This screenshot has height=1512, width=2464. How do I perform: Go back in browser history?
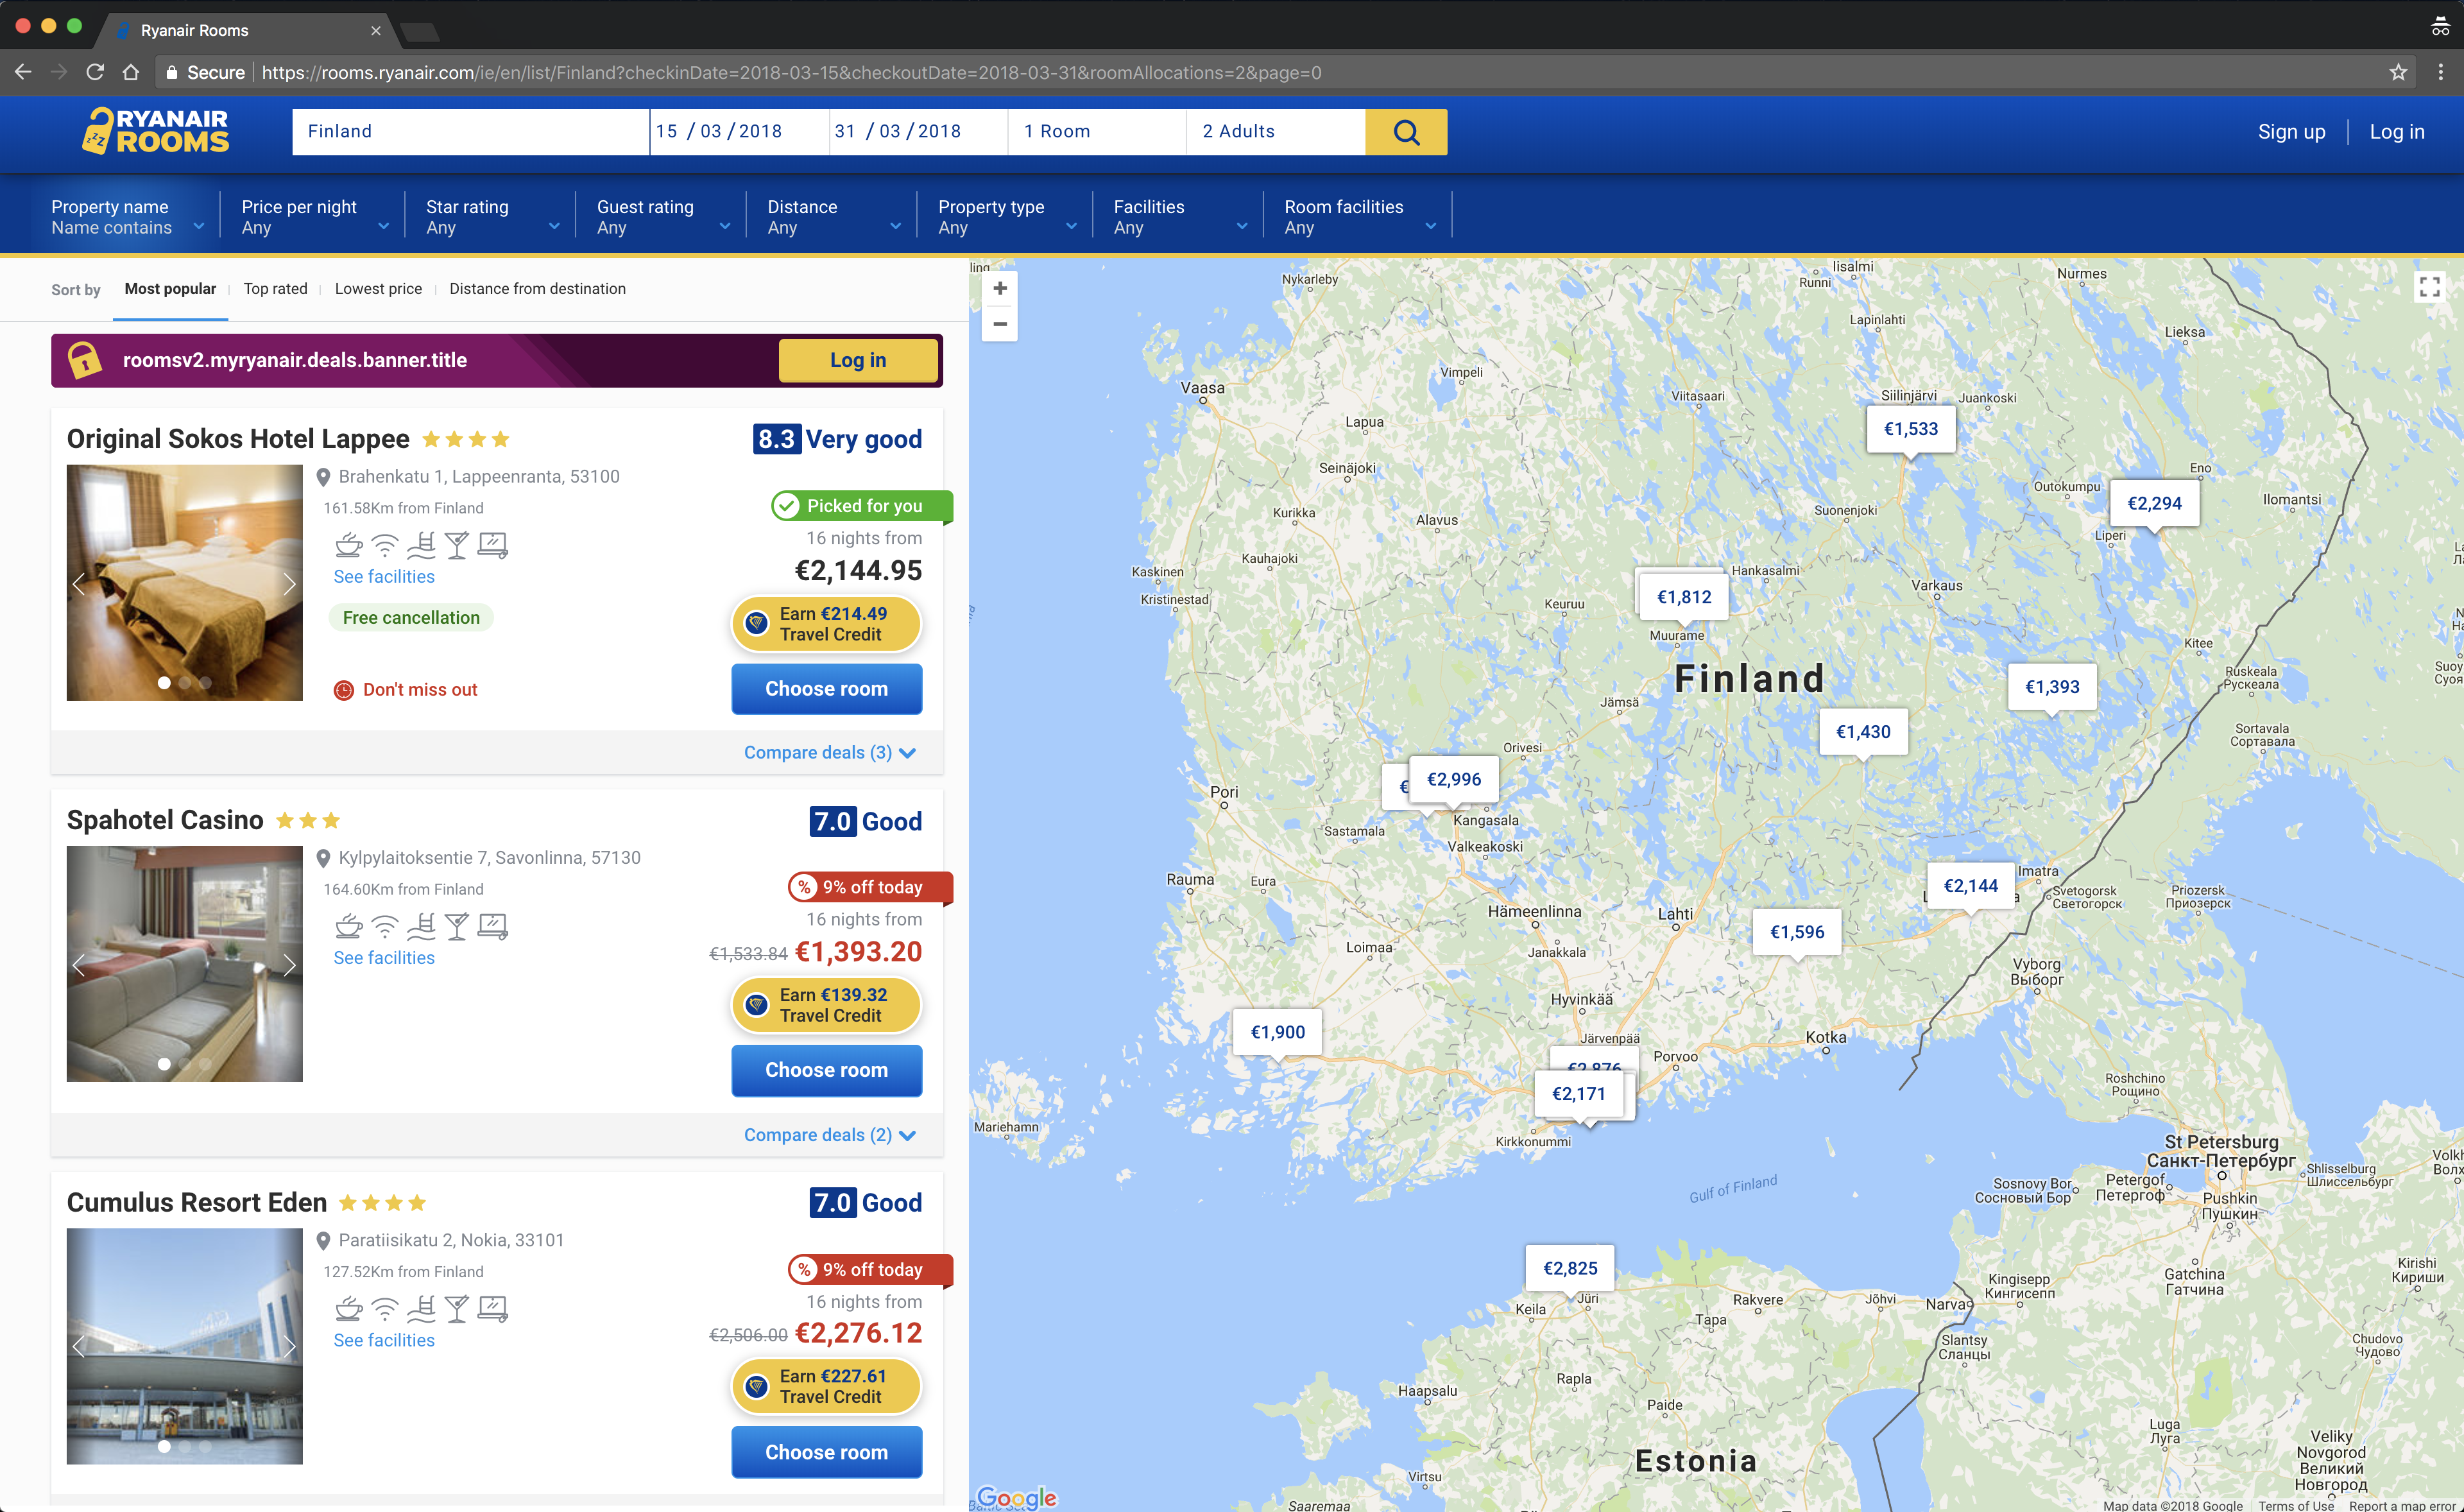(x=23, y=72)
